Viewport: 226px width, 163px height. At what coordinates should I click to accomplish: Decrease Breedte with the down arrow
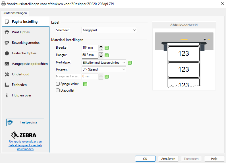pos(101,49)
